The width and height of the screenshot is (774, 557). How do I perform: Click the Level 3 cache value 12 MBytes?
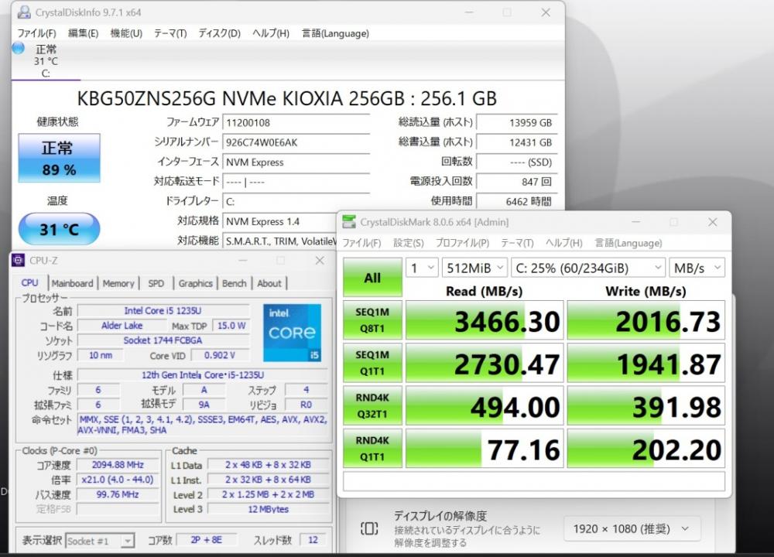click(x=268, y=509)
